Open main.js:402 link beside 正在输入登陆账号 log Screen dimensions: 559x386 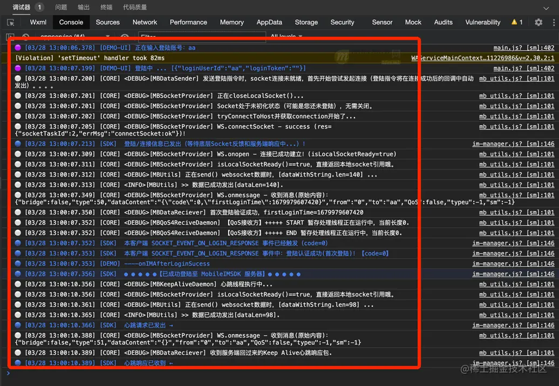(524, 48)
